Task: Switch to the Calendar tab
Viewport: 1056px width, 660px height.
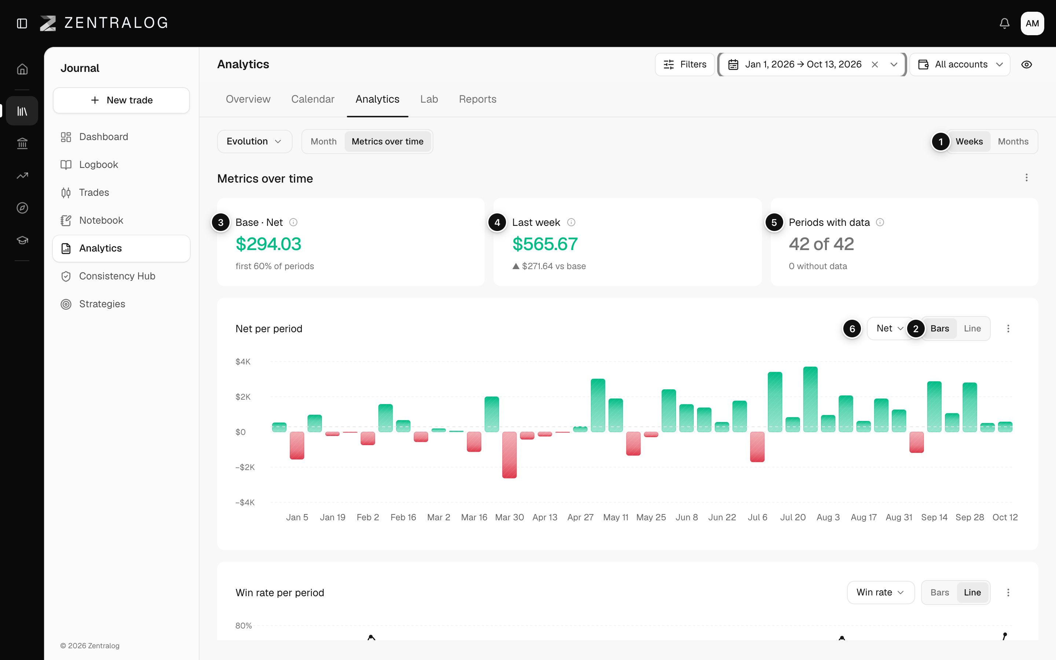Action: point(313,99)
